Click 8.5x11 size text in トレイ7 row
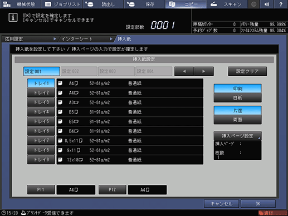Viewport: 288px width, 216px height. 74,141
